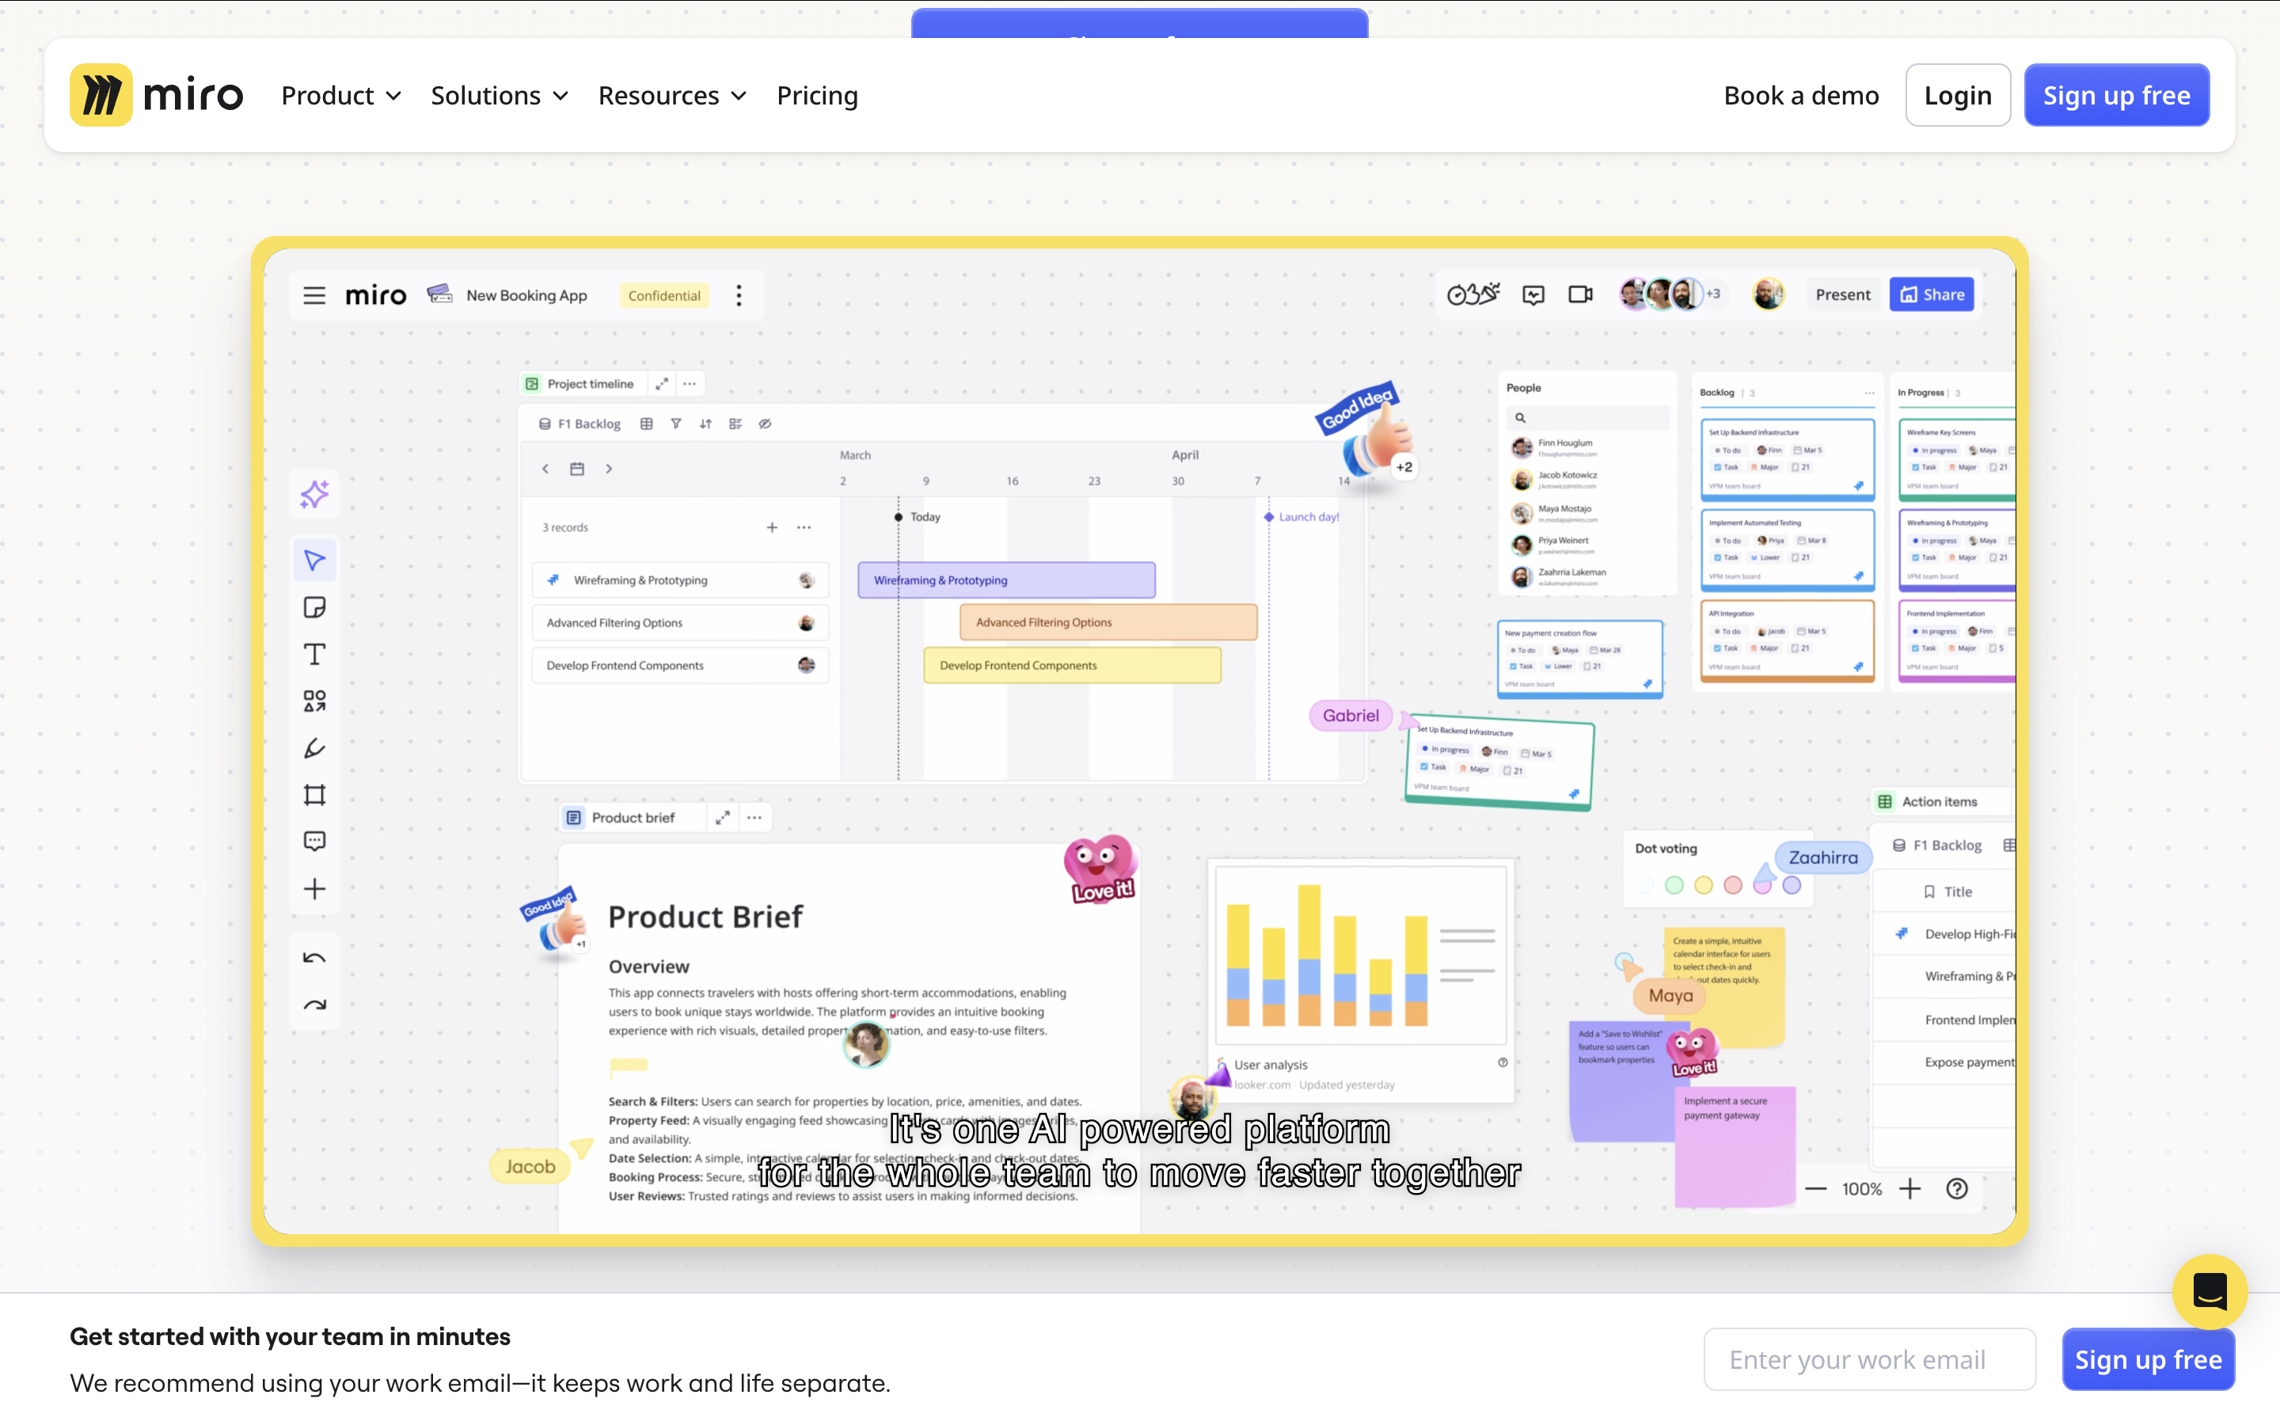Open the board's three-dot options menu
The height and width of the screenshot is (1425, 2280).
(739, 295)
